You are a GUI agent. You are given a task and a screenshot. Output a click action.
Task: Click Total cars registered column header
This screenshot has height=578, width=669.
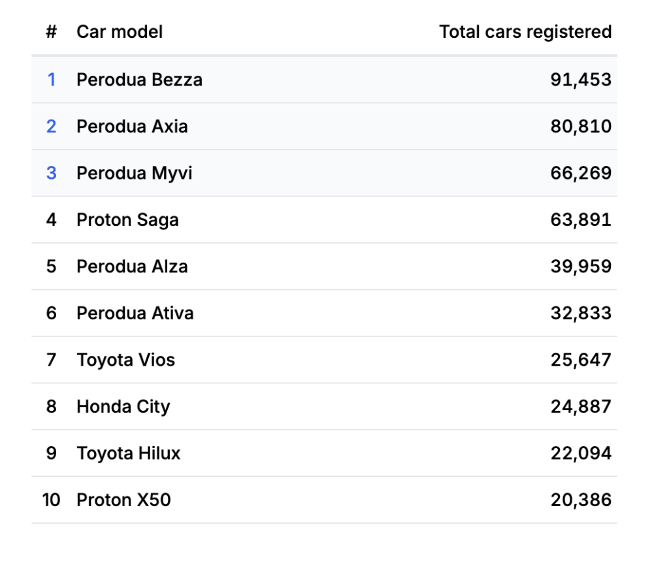tap(525, 31)
